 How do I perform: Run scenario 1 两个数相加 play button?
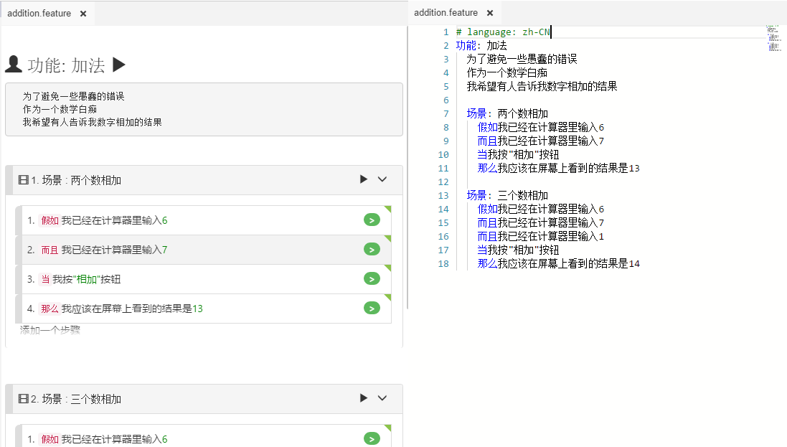coord(364,179)
